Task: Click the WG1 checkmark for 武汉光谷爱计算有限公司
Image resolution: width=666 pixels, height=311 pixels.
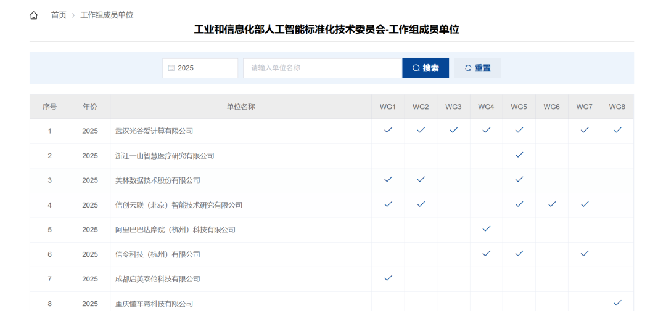Action: coord(388,130)
